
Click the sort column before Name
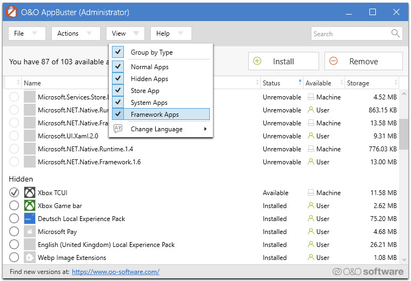pyautogui.click(x=14, y=83)
